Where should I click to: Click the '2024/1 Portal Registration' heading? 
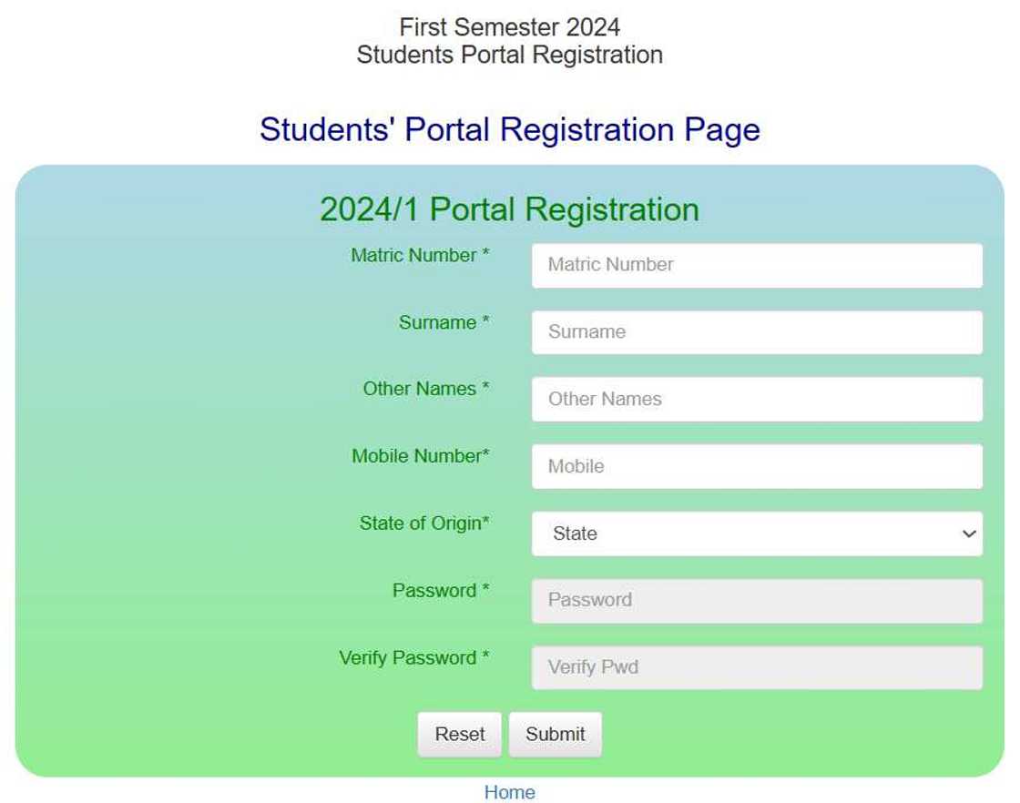[510, 209]
